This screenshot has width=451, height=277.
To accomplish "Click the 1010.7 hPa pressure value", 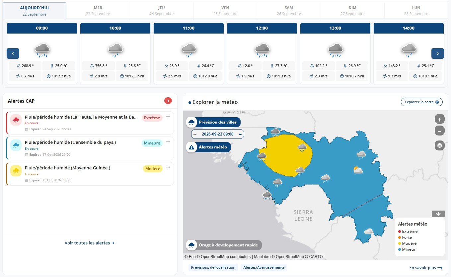I will pyautogui.click(x=352, y=76).
